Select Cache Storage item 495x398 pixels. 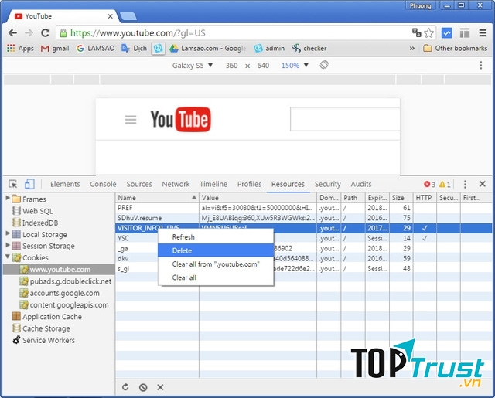46,328
